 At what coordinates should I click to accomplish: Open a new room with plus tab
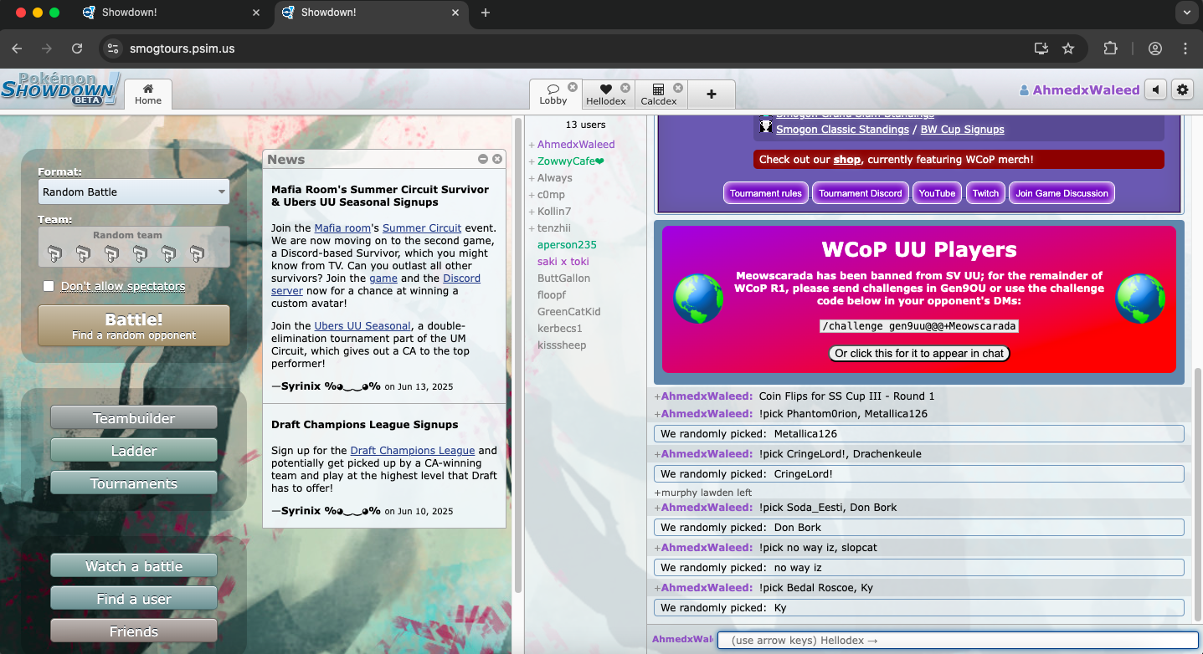712,94
